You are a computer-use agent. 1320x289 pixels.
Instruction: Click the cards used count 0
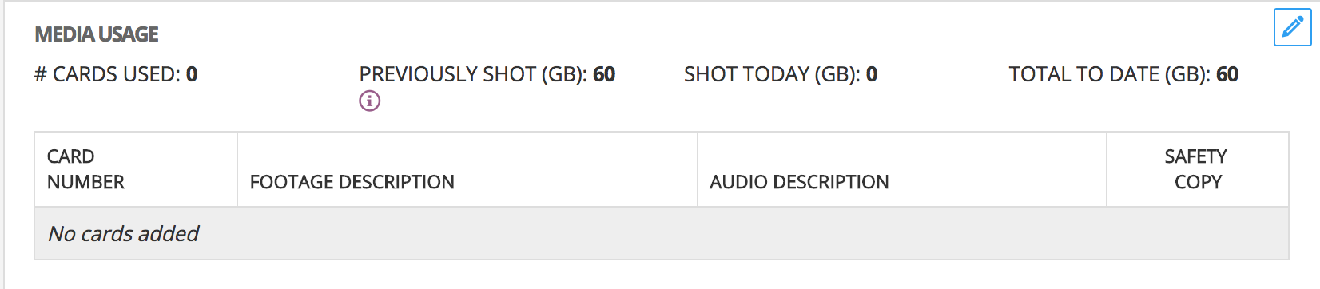[192, 74]
